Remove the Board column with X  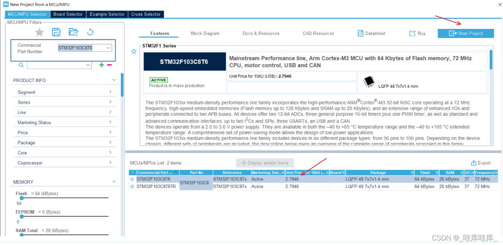(x=343, y=172)
